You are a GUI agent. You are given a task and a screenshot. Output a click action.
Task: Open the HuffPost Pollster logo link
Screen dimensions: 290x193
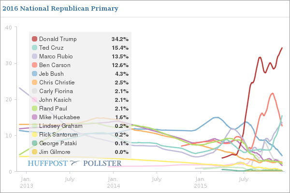point(74,163)
